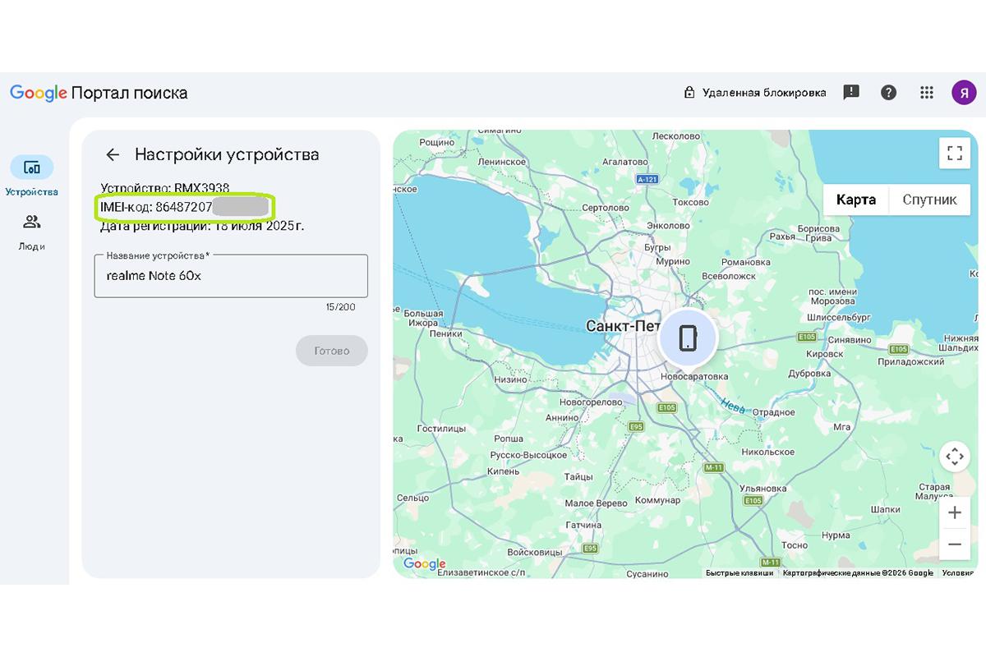Click Дубровка label on the map
The width and height of the screenshot is (986, 657).
pos(809,373)
